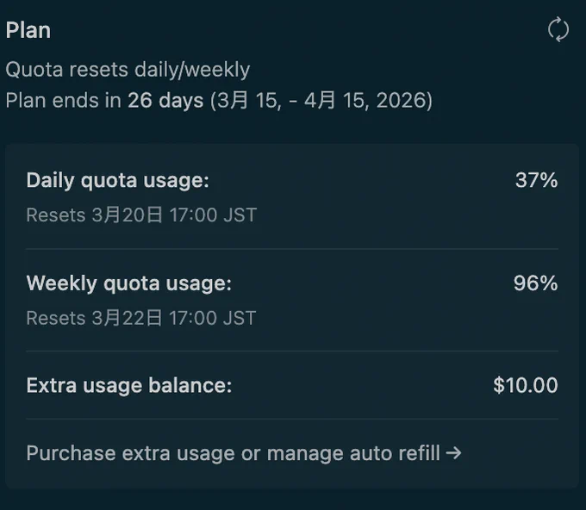This screenshot has width=586, height=510.
Task: Click the divider below daily quota row
Action: (292, 249)
